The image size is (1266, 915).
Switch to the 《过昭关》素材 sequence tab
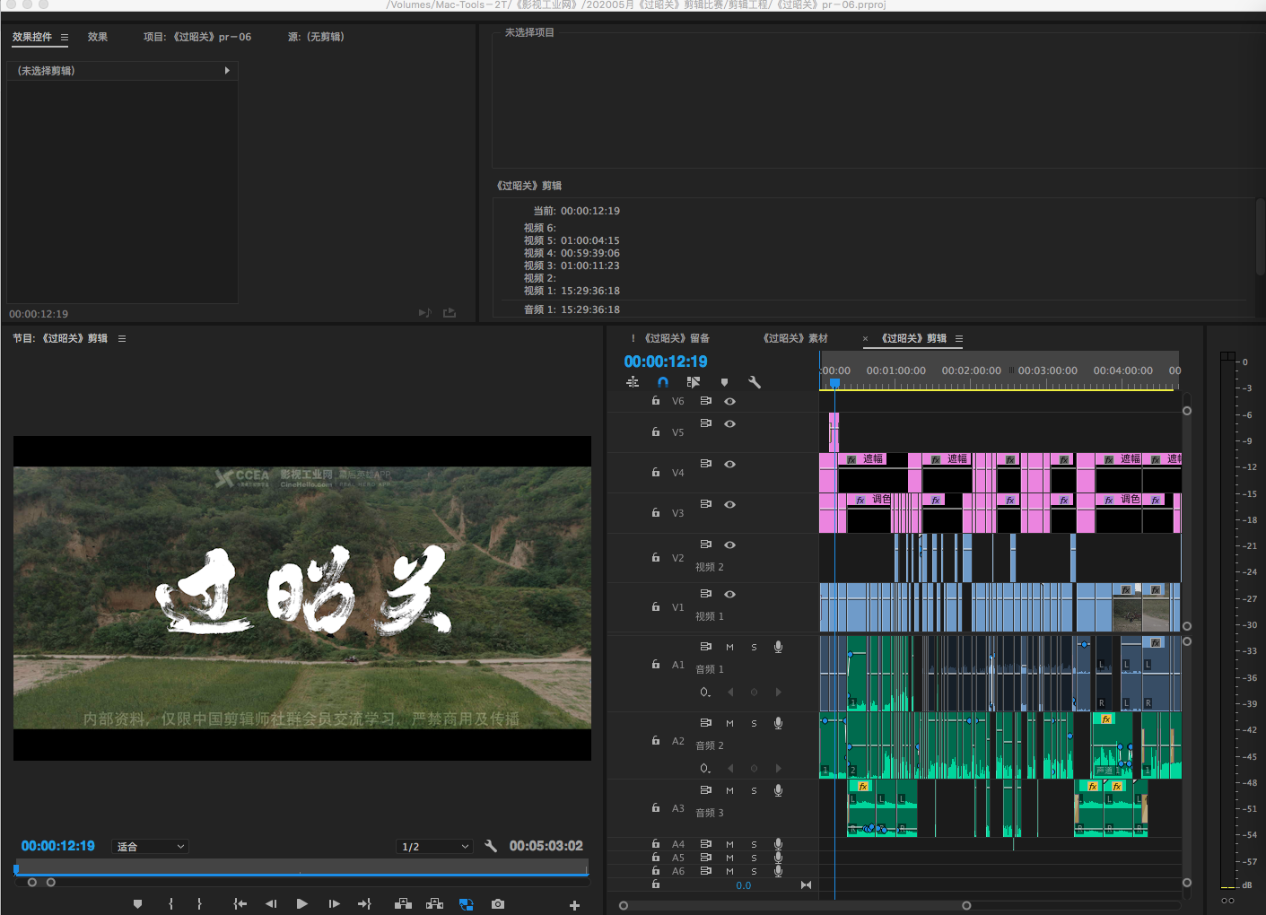[x=795, y=338]
